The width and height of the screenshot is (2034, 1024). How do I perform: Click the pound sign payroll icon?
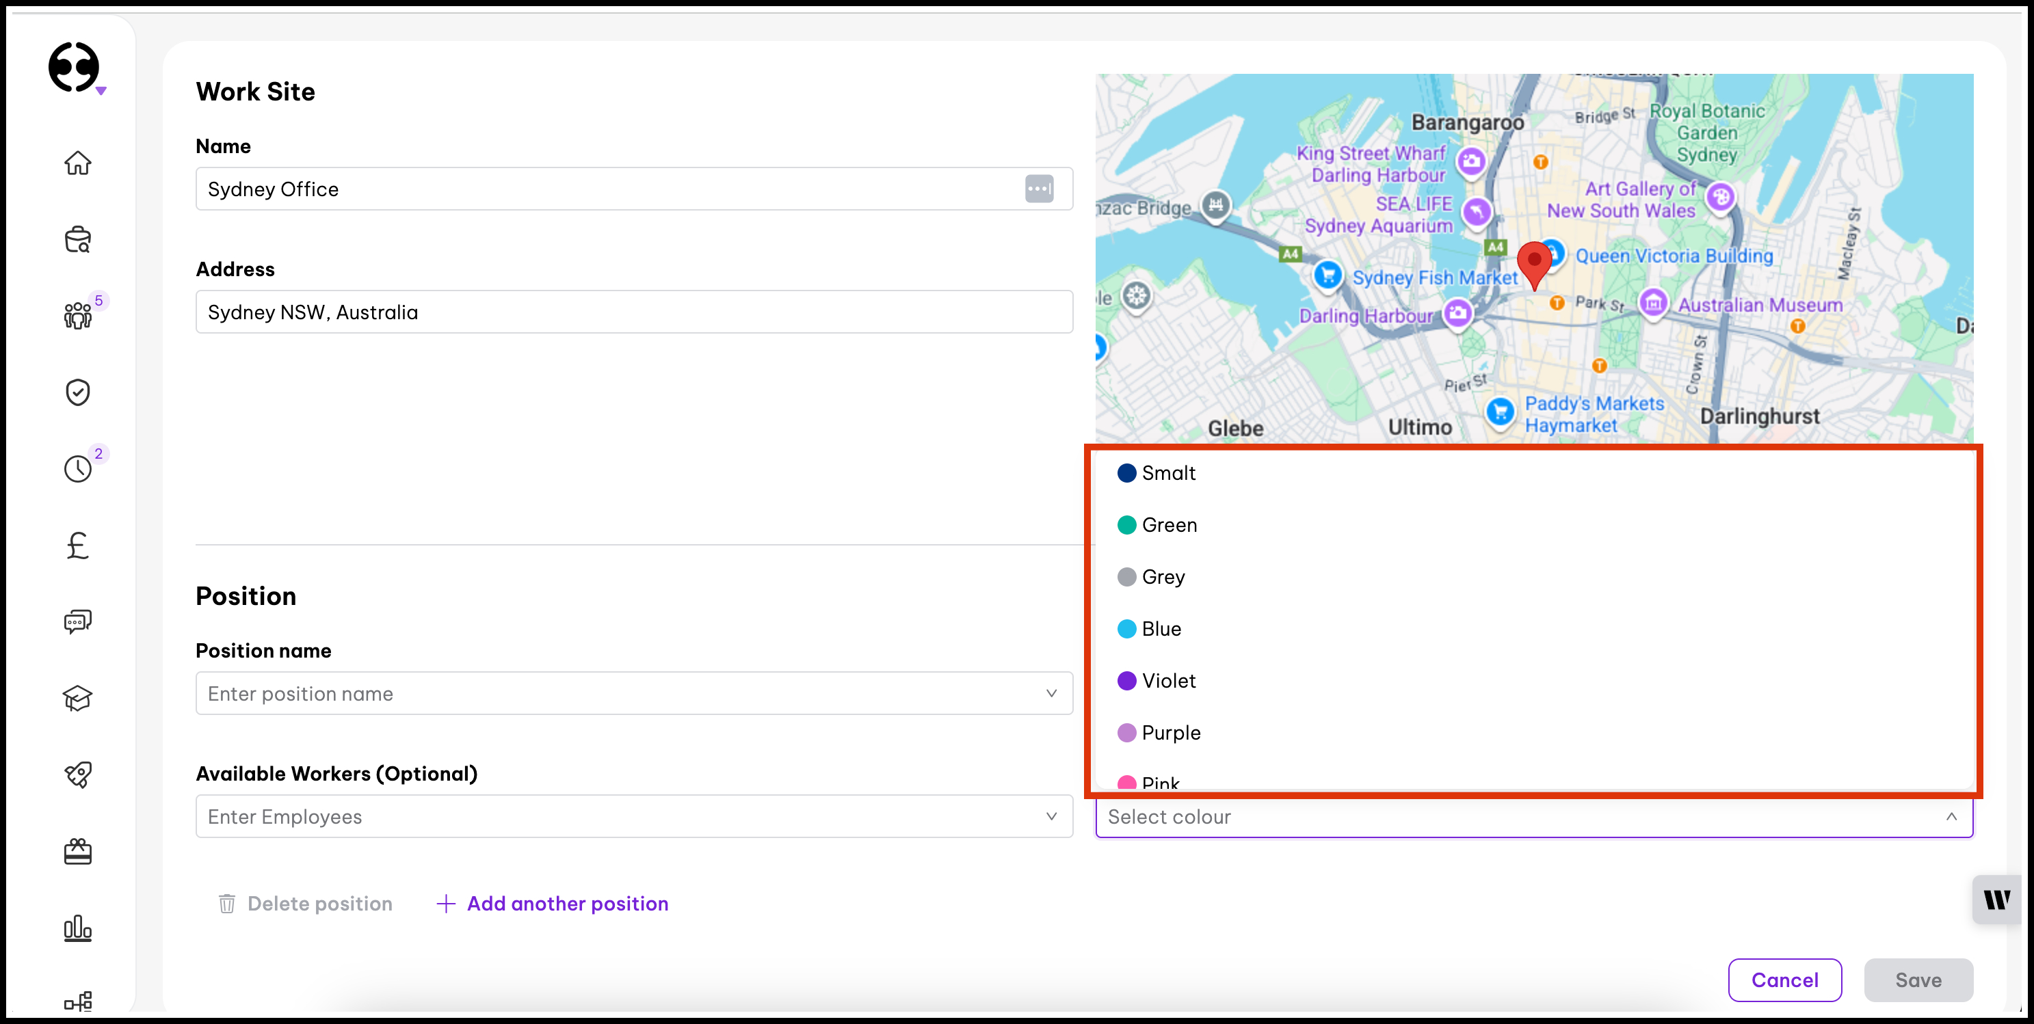point(77,545)
